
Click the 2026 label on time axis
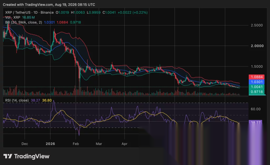50,144
